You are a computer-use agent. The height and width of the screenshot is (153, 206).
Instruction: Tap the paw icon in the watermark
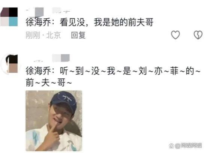(x=171, y=146)
